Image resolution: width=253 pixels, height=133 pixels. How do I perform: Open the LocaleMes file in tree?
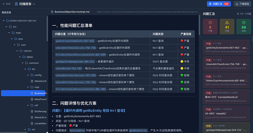38,123
